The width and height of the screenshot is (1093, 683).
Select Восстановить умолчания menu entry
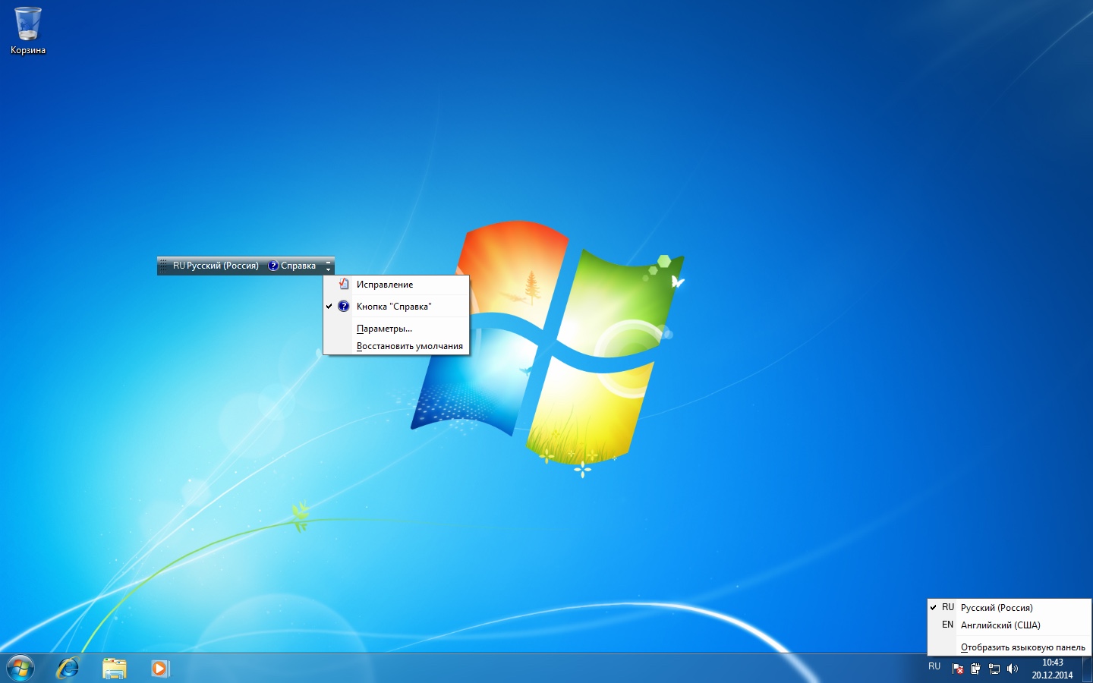point(396,346)
